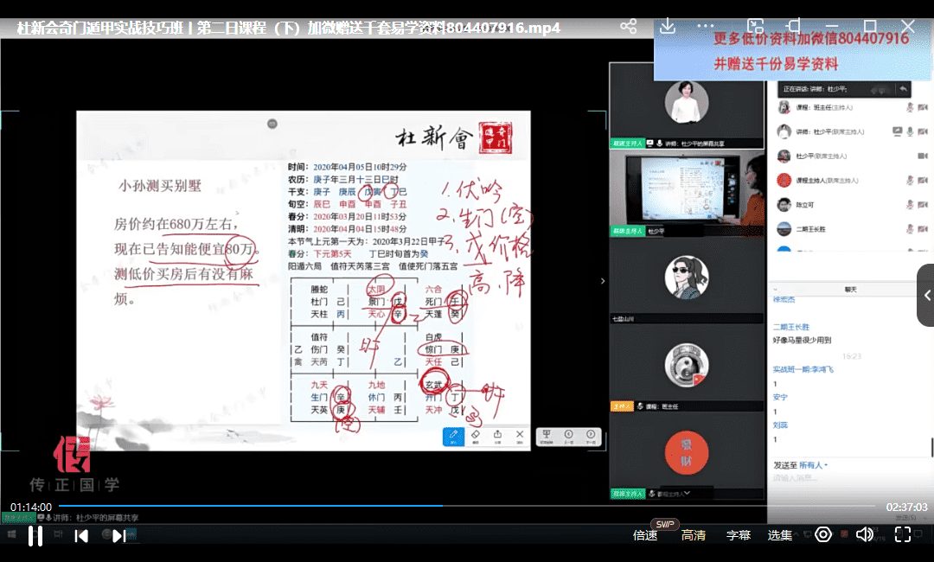This screenshot has height=562, width=934.
Task: Open player settings gear icon
Action: pyautogui.click(x=823, y=535)
